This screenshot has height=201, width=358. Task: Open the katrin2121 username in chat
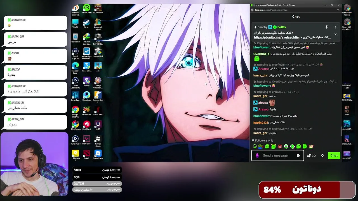coord(261,123)
